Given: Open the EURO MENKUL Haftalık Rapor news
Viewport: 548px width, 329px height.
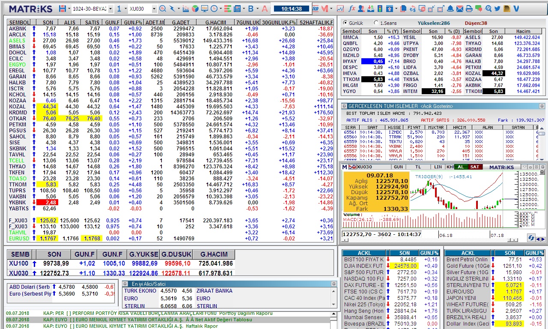Looking at the screenshot, I should (167, 326).
